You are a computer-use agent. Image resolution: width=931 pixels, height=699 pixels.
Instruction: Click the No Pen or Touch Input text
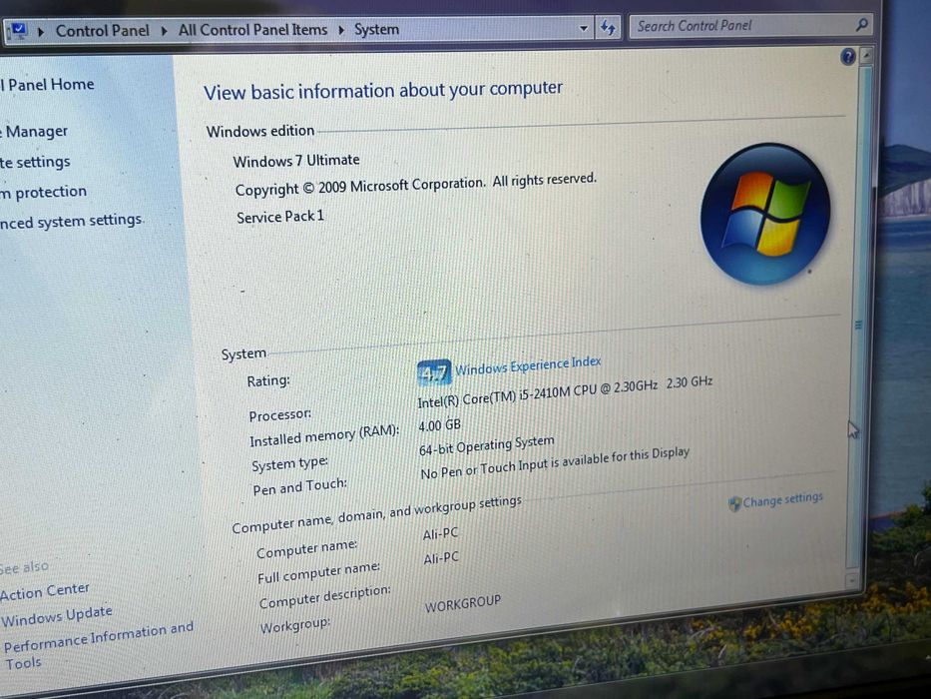[555, 462]
